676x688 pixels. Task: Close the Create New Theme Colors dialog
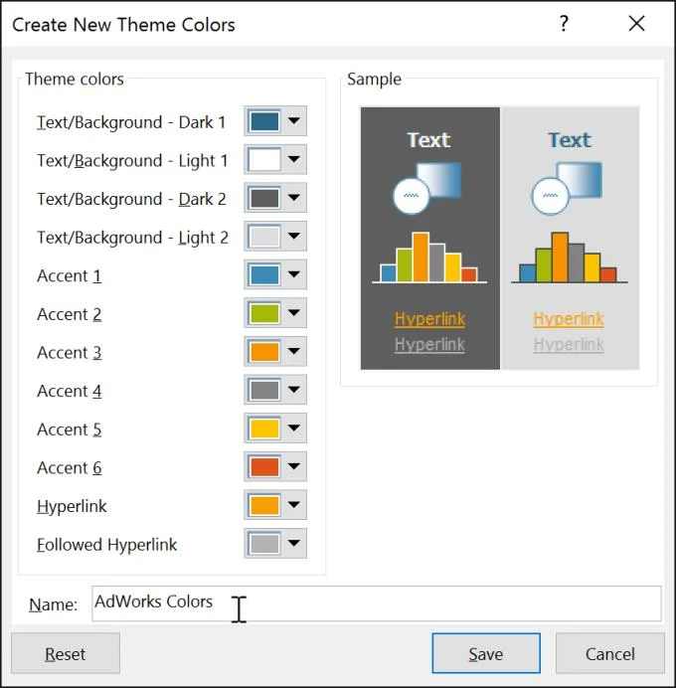point(636,23)
